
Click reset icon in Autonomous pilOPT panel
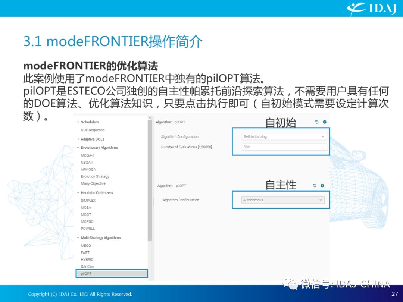(315, 185)
